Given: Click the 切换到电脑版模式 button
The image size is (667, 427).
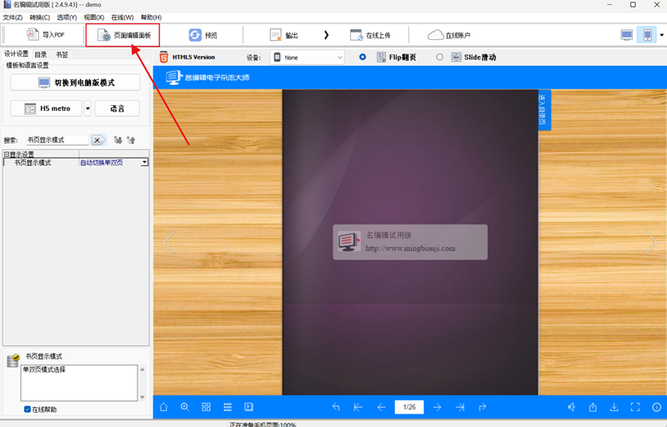Looking at the screenshot, I should click(76, 83).
